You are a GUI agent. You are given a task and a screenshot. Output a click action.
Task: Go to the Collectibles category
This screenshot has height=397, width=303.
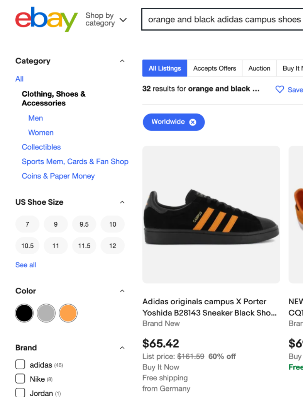pos(41,147)
